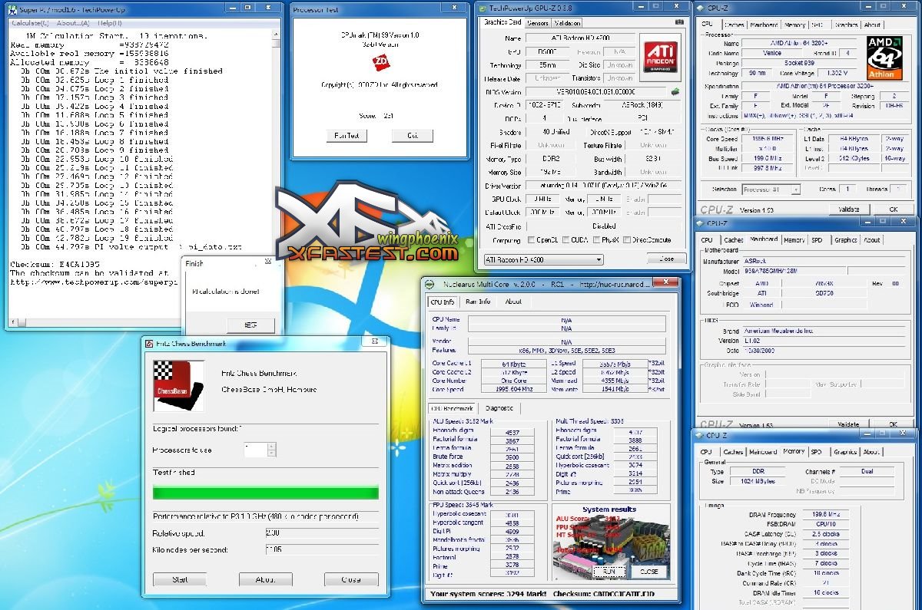Open the Graphics tab in the bottom CPU-Z window

(846, 452)
